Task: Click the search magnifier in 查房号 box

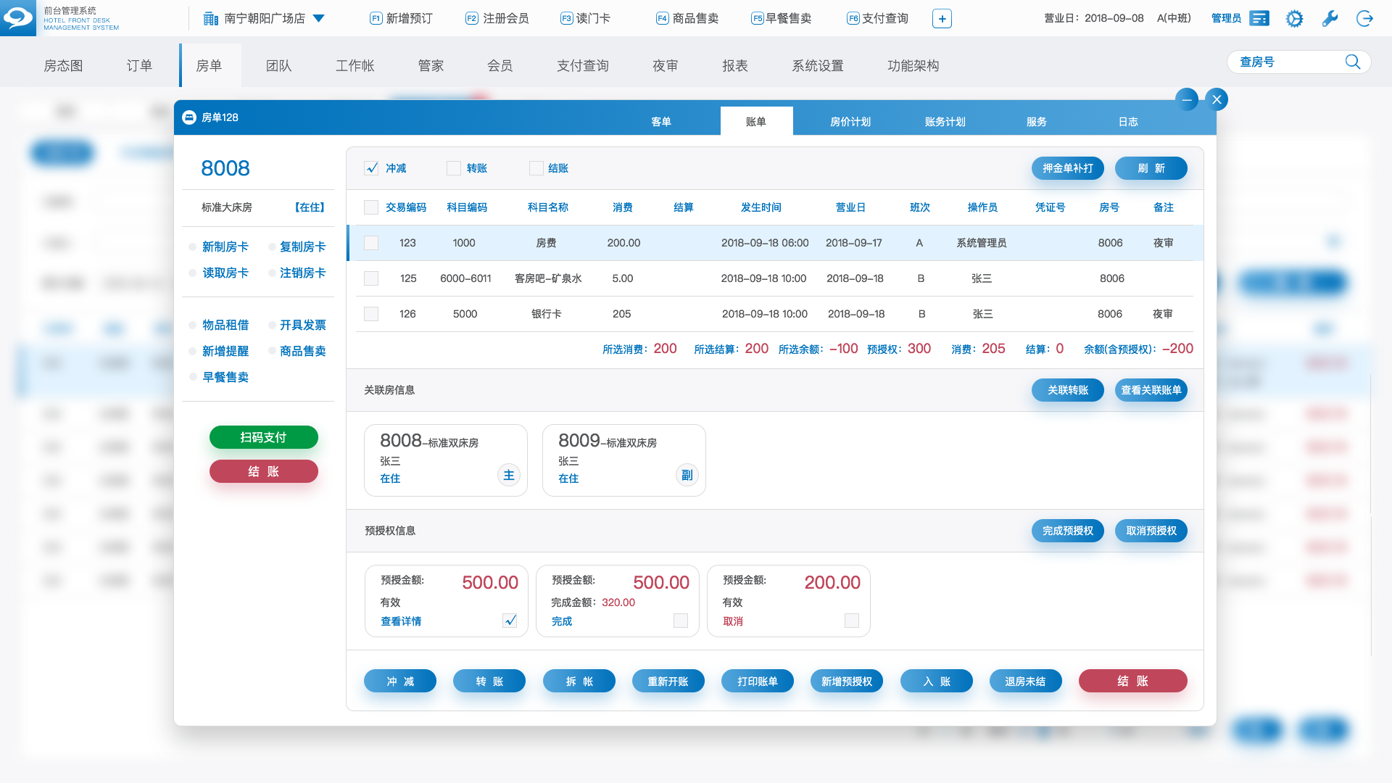Action: coord(1352,62)
